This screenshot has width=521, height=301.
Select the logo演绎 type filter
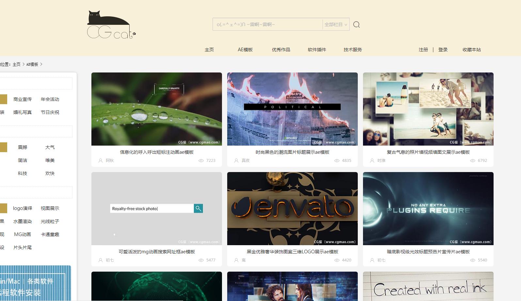pos(23,208)
